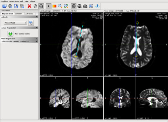Screen dimensions: 168x122
Task: Click the save deformation grid icon
Action: click(x=22, y=6)
